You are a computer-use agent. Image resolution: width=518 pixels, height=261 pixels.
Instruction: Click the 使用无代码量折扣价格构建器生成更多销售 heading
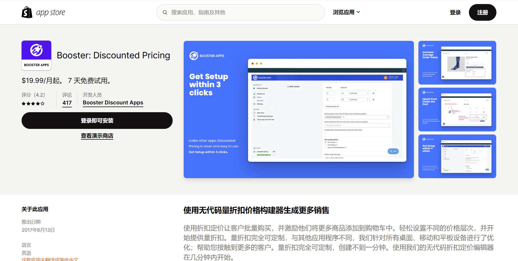click(x=256, y=210)
